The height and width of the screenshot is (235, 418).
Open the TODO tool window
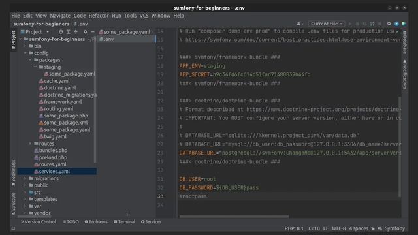coord(71,222)
